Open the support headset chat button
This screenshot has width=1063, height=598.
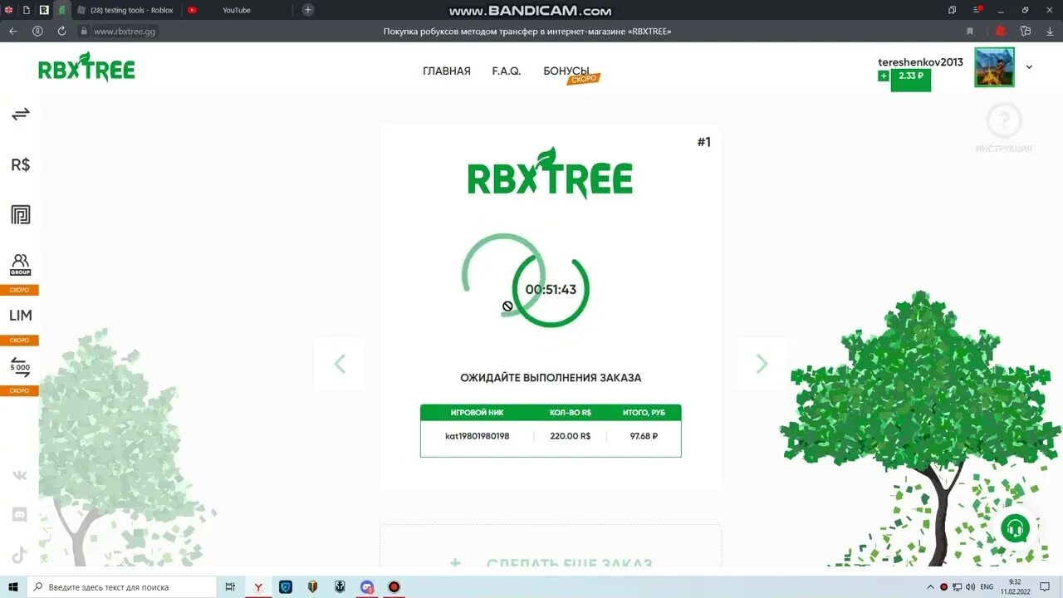click(1015, 528)
